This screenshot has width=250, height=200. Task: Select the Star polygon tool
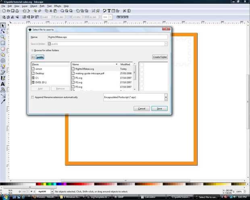point(3,55)
